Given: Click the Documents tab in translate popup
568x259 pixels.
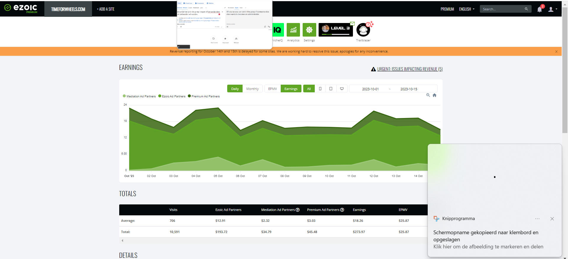Looking at the screenshot, I should click(200, 3).
